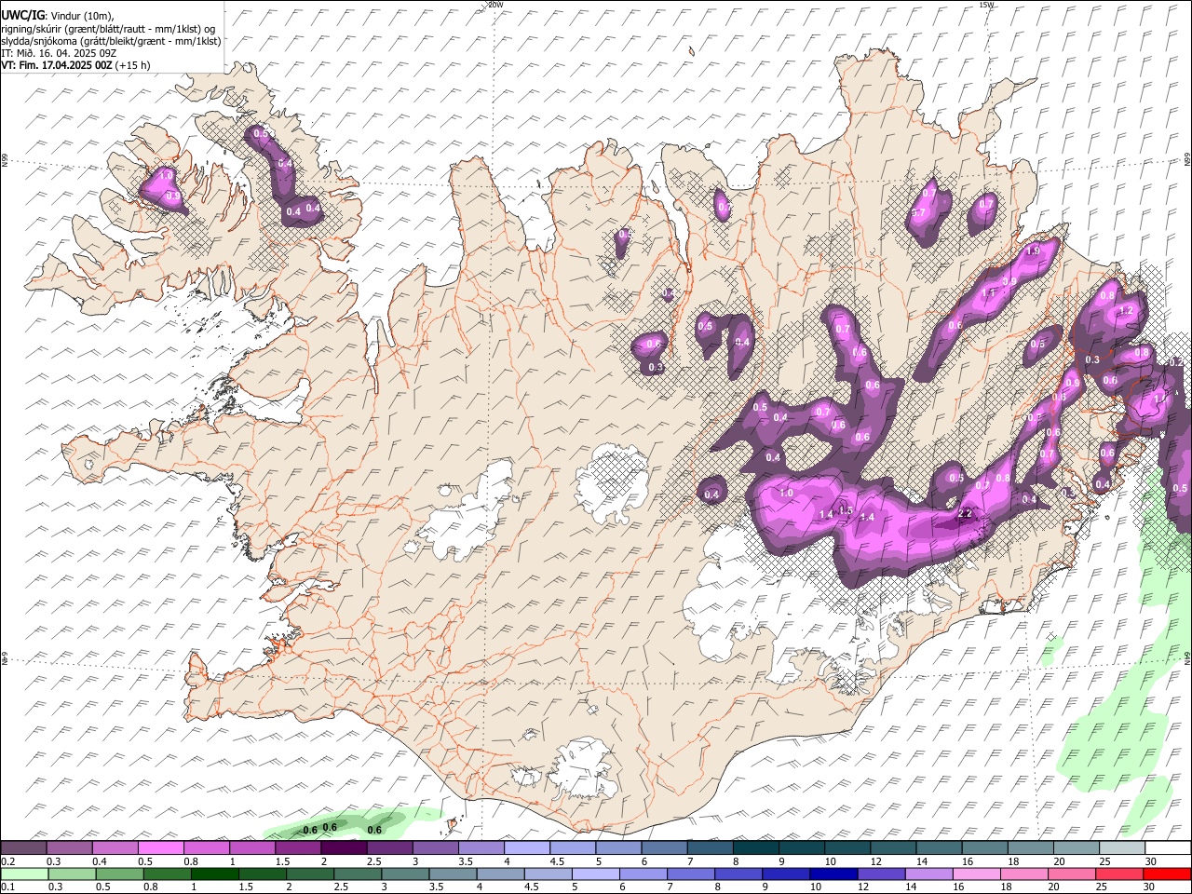Select the 6 swatch in snow legend
Viewport: 1192px width, 894px height.
pos(665,847)
